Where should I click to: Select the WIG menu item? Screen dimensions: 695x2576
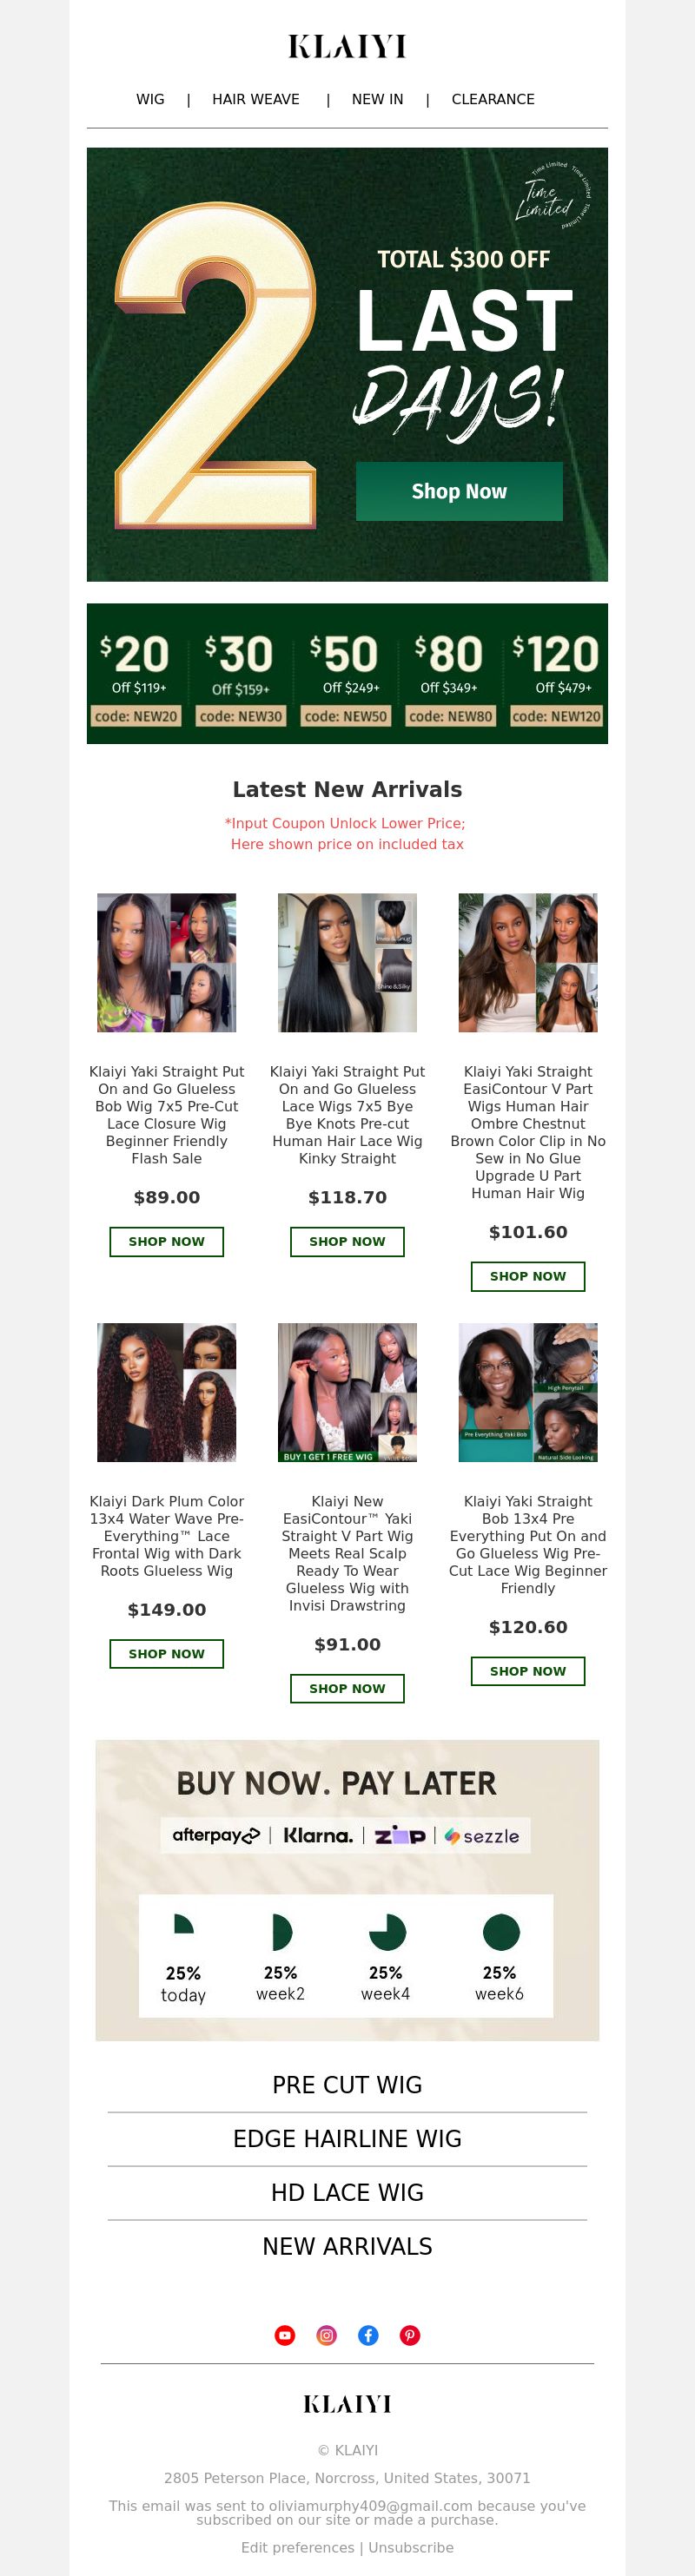pyautogui.click(x=150, y=99)
